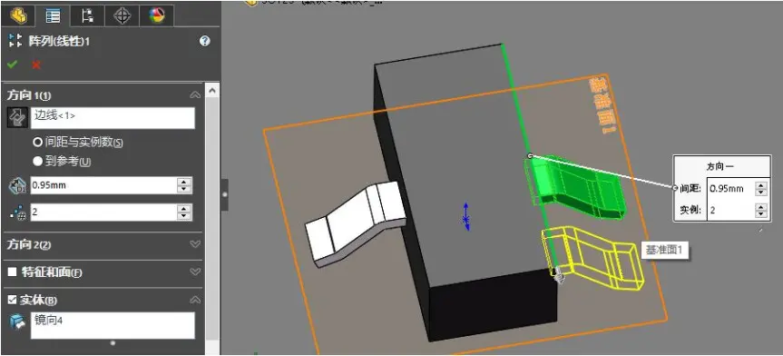783x356 pixels.
Task: Click the help question mark icon
Action: (205, 41)
